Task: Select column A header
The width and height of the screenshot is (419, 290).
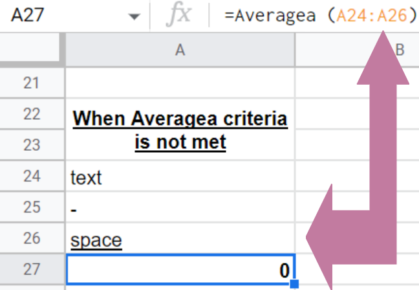Action: coord(180,50)
